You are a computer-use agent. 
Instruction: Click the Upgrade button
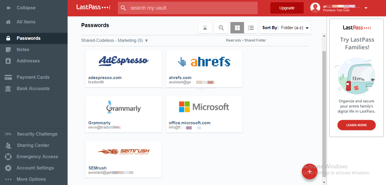pyautogui.click(x=287, y=8)
